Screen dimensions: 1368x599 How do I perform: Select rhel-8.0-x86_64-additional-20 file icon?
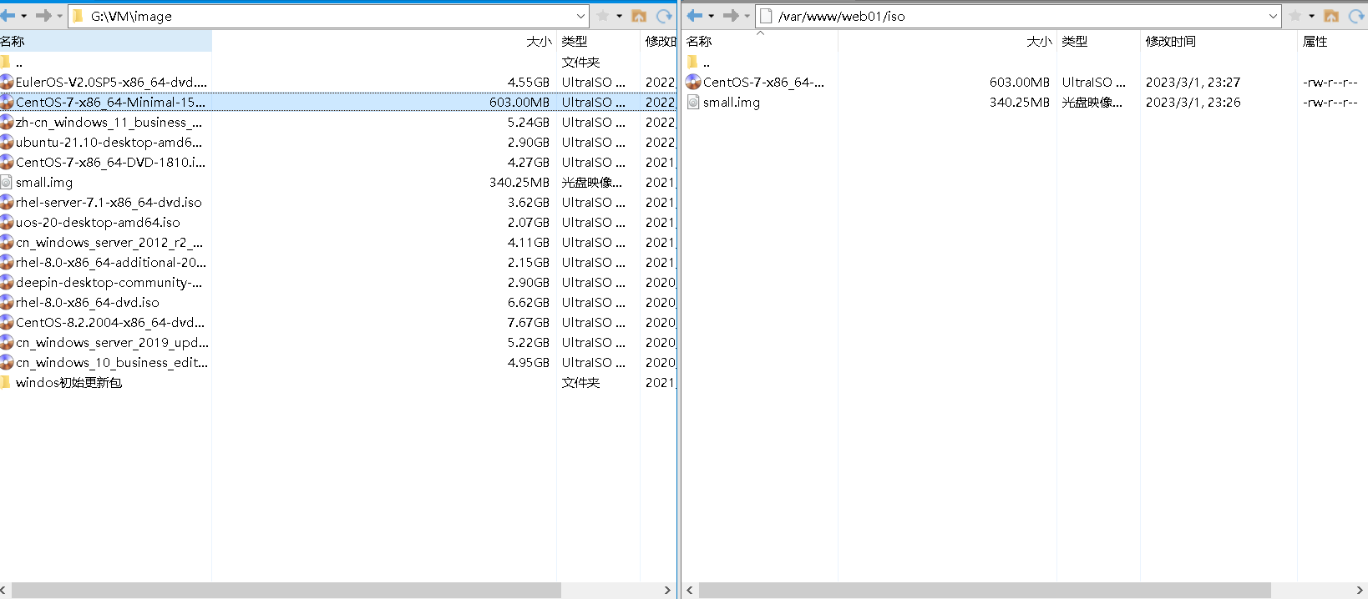click(x=7, y=262)
